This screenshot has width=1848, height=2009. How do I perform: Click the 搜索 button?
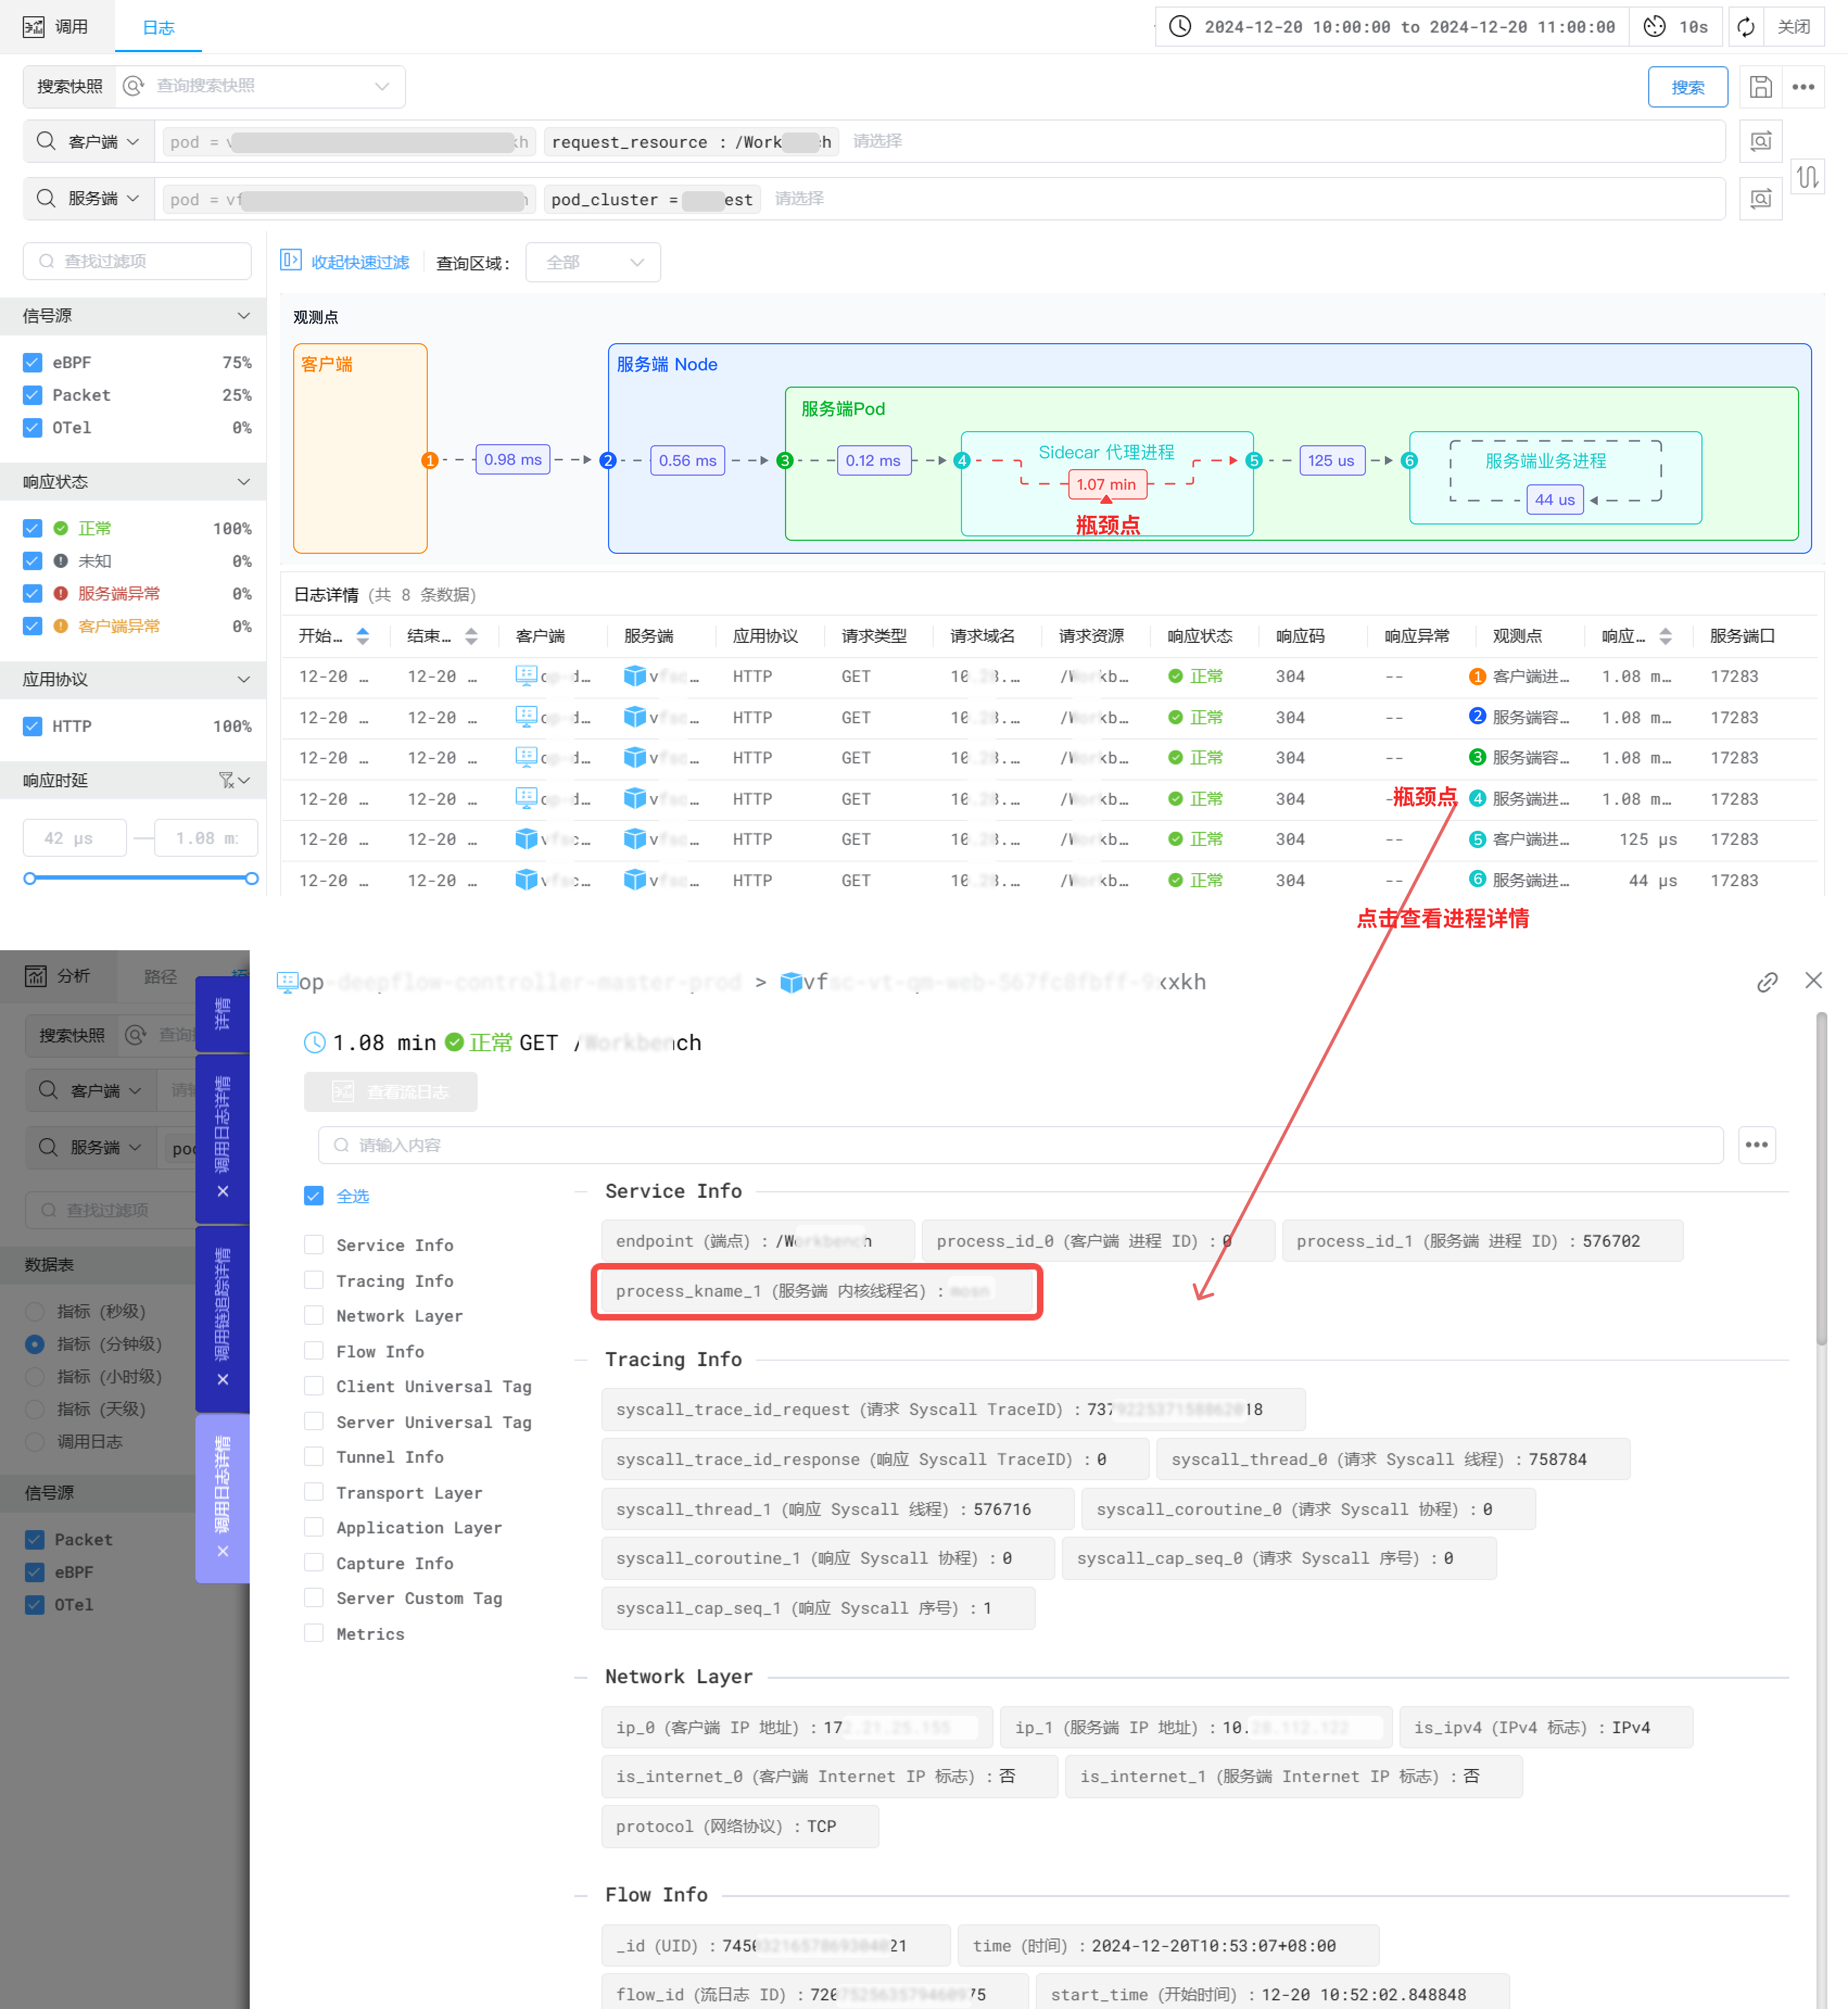pos(1687,87)
